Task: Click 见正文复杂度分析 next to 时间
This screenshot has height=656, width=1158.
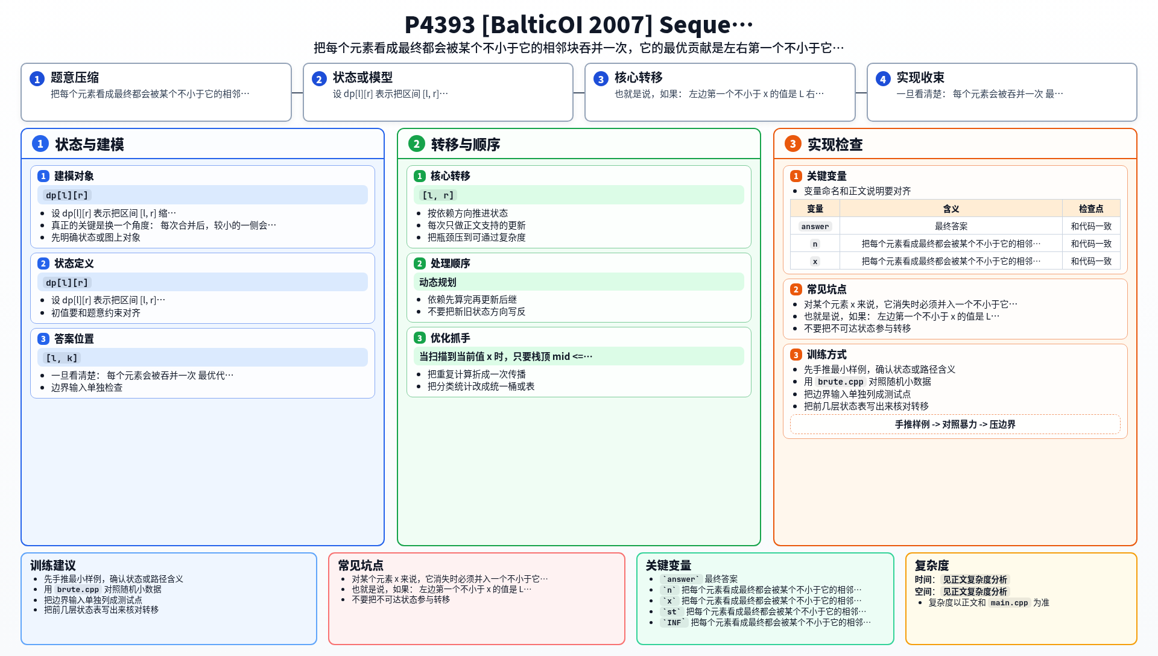Action: coord(975,579)
